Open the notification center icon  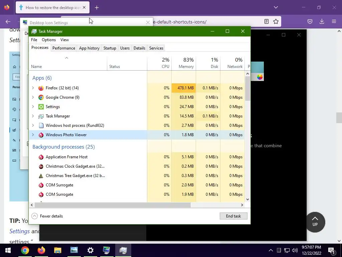332,250
